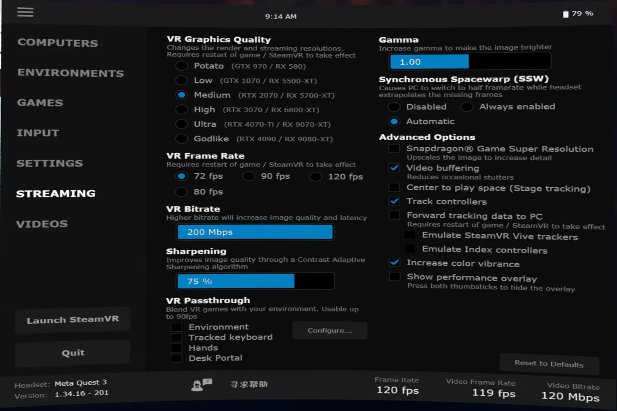Click the Synchronous Spacewarp (SSW) heading
Viewport: 617px width, 411px height.
pyautogui.click(x=464, y=79)
